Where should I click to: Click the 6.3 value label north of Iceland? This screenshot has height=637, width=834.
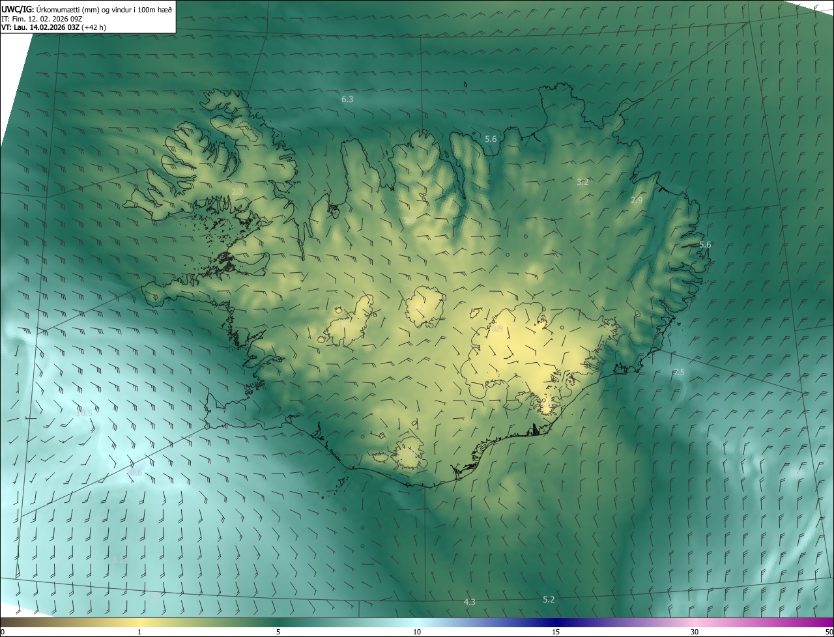(x=347, y=100)
